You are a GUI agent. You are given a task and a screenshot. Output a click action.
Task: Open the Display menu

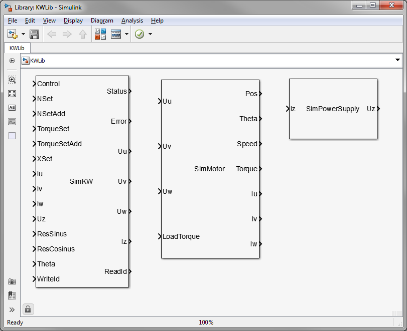point(73,21)
